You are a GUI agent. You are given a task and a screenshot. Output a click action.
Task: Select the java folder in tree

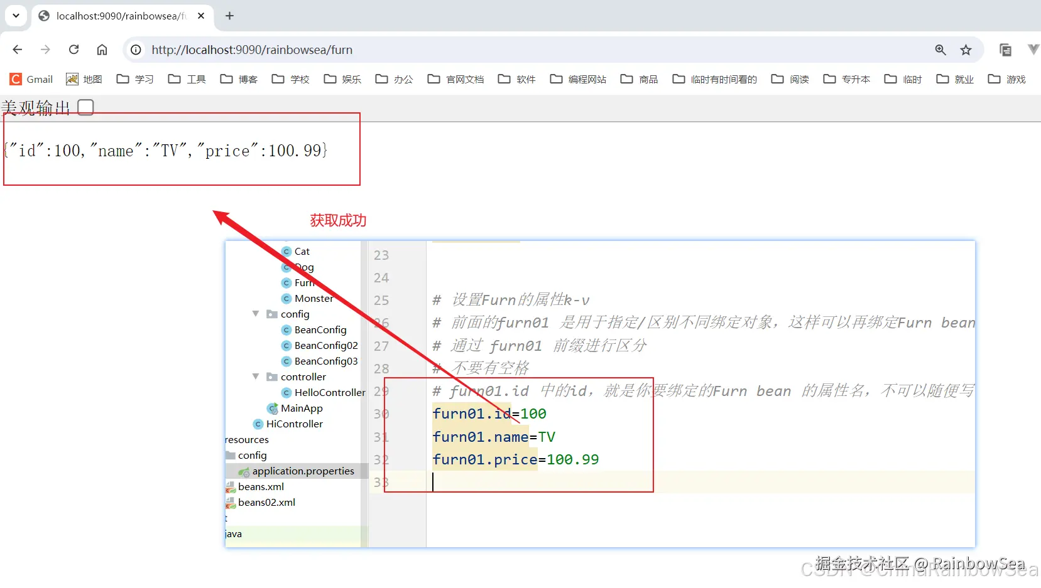tap(234, 533)
